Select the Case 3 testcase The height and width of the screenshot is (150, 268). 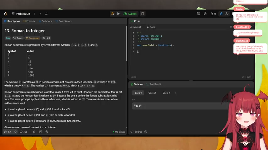pyautogui.click(x=166, y=93)
